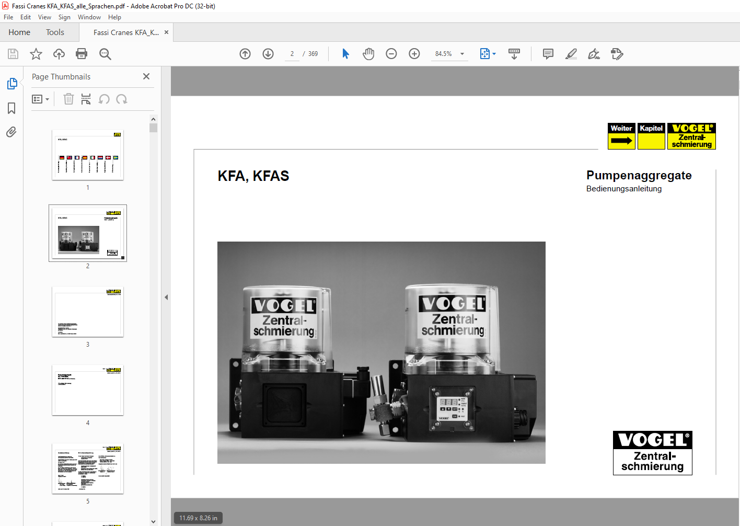This screenshot has height=526, width=740.
Task: Open the Find text magnifier icon
Action: click(x=105, y=54)
